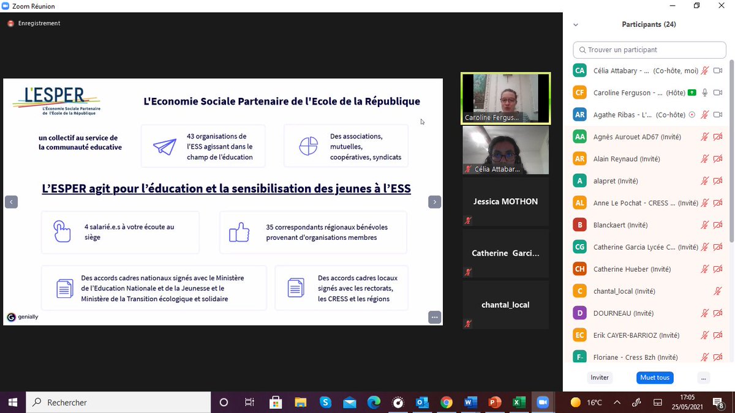Click the paper plane icon on the slide

click(165, 146)
